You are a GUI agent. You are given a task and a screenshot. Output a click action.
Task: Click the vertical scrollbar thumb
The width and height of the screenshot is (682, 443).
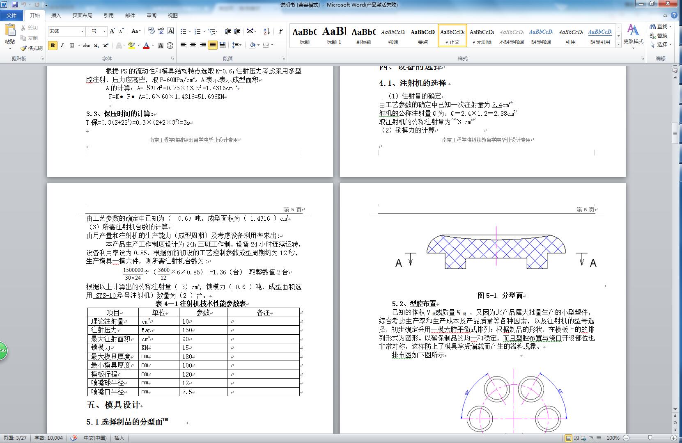(675, 133)
